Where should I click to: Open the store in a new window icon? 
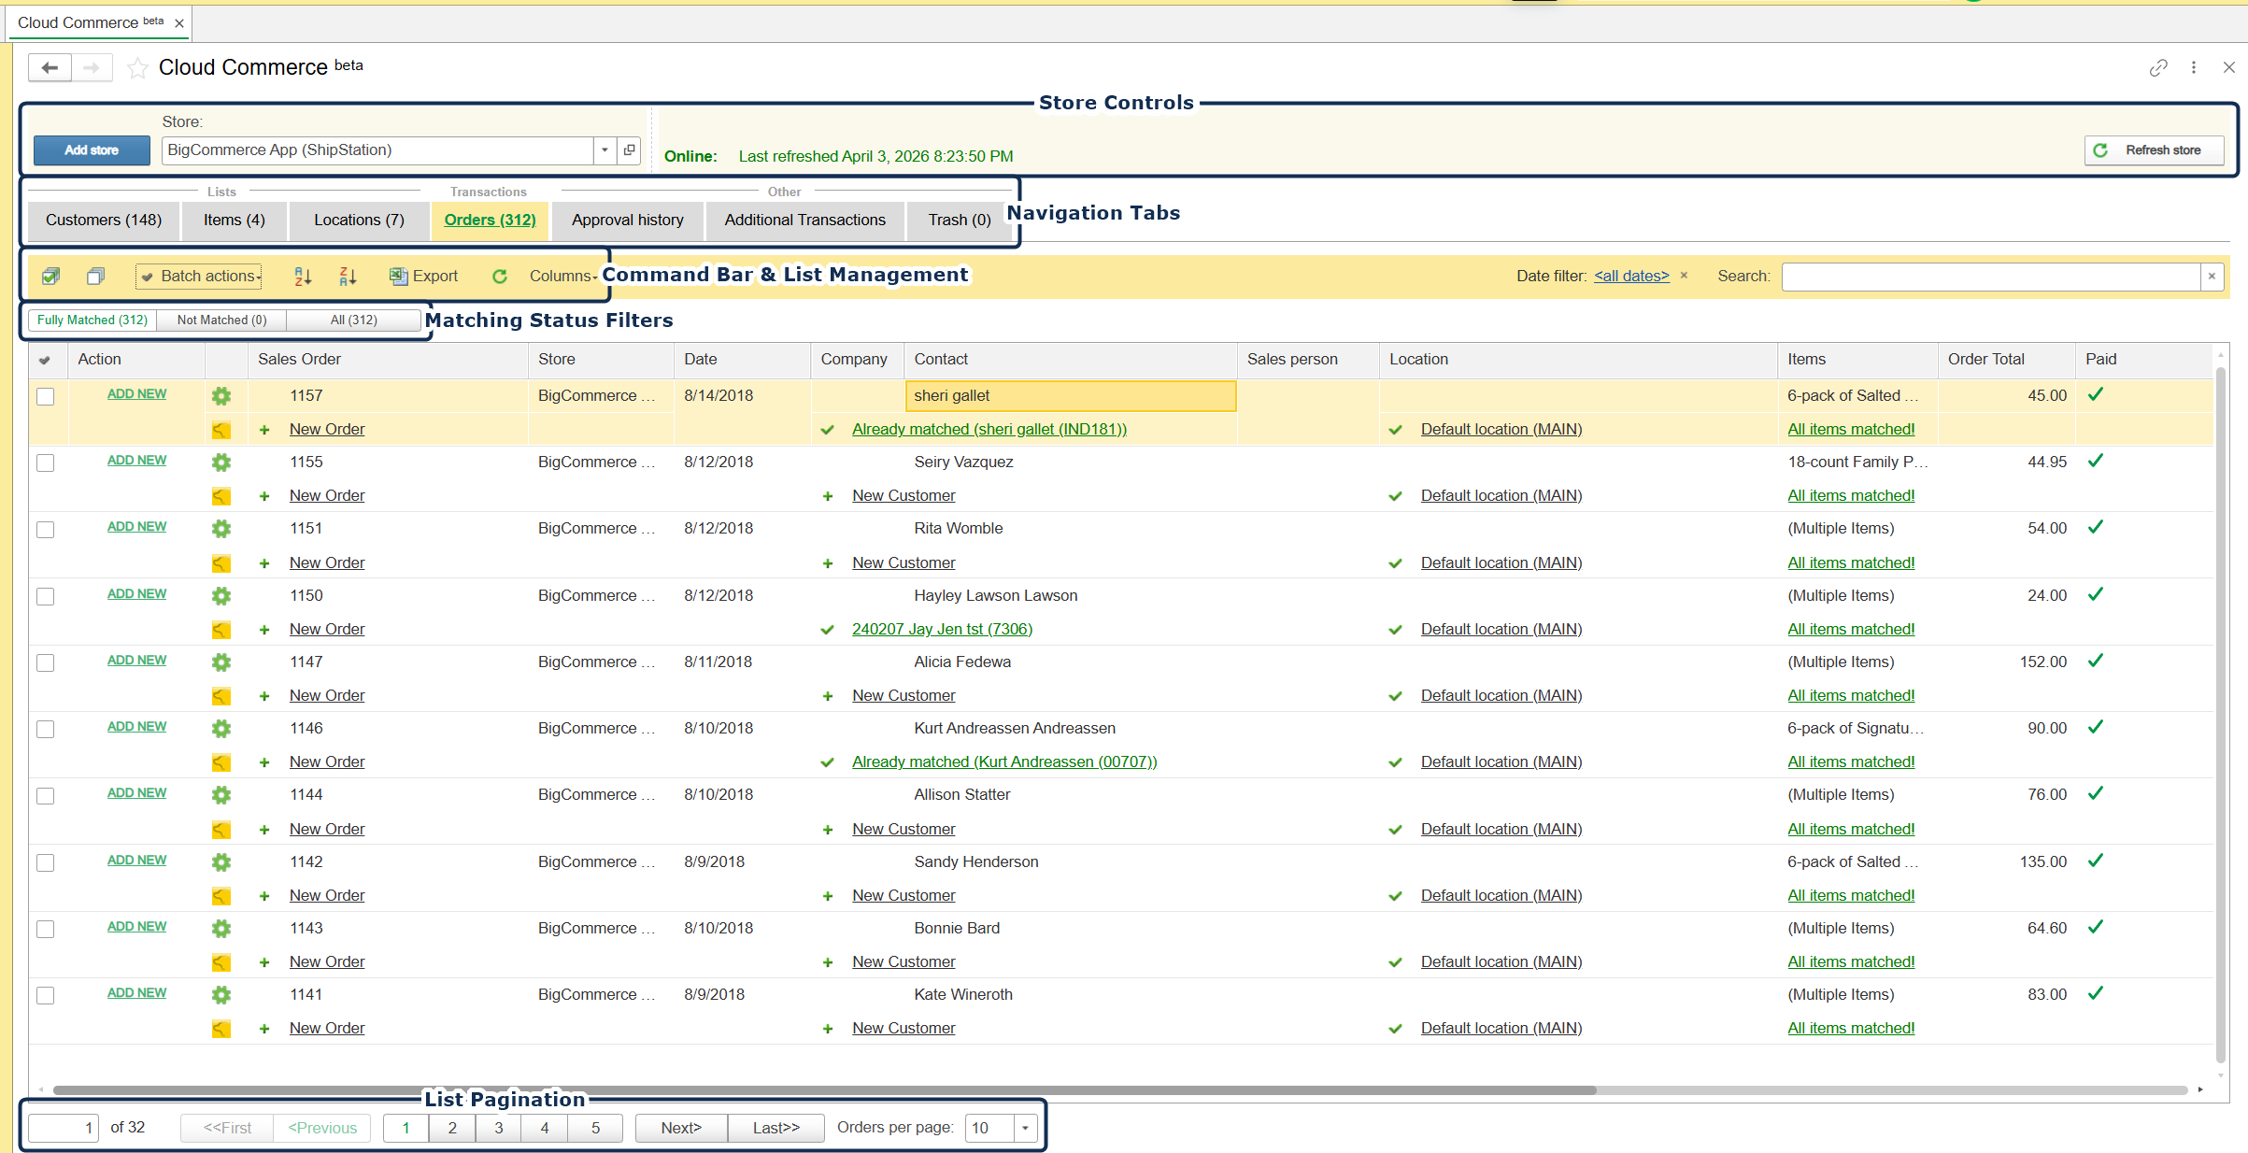click(630, 149)
